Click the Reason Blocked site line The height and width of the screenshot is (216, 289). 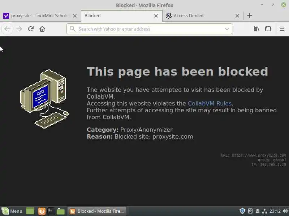pyautogui.click(x=140, y=137)
